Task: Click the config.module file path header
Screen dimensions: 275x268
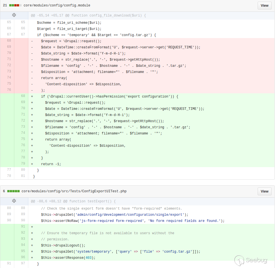Action: [57, 6]
